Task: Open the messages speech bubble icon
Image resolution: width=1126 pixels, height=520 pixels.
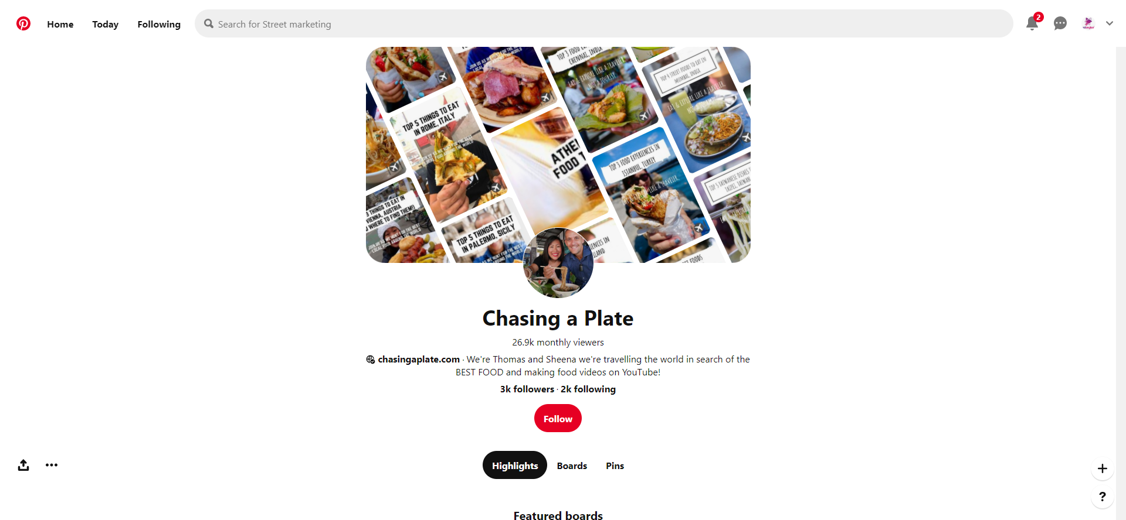Action: coord(1060,23)
